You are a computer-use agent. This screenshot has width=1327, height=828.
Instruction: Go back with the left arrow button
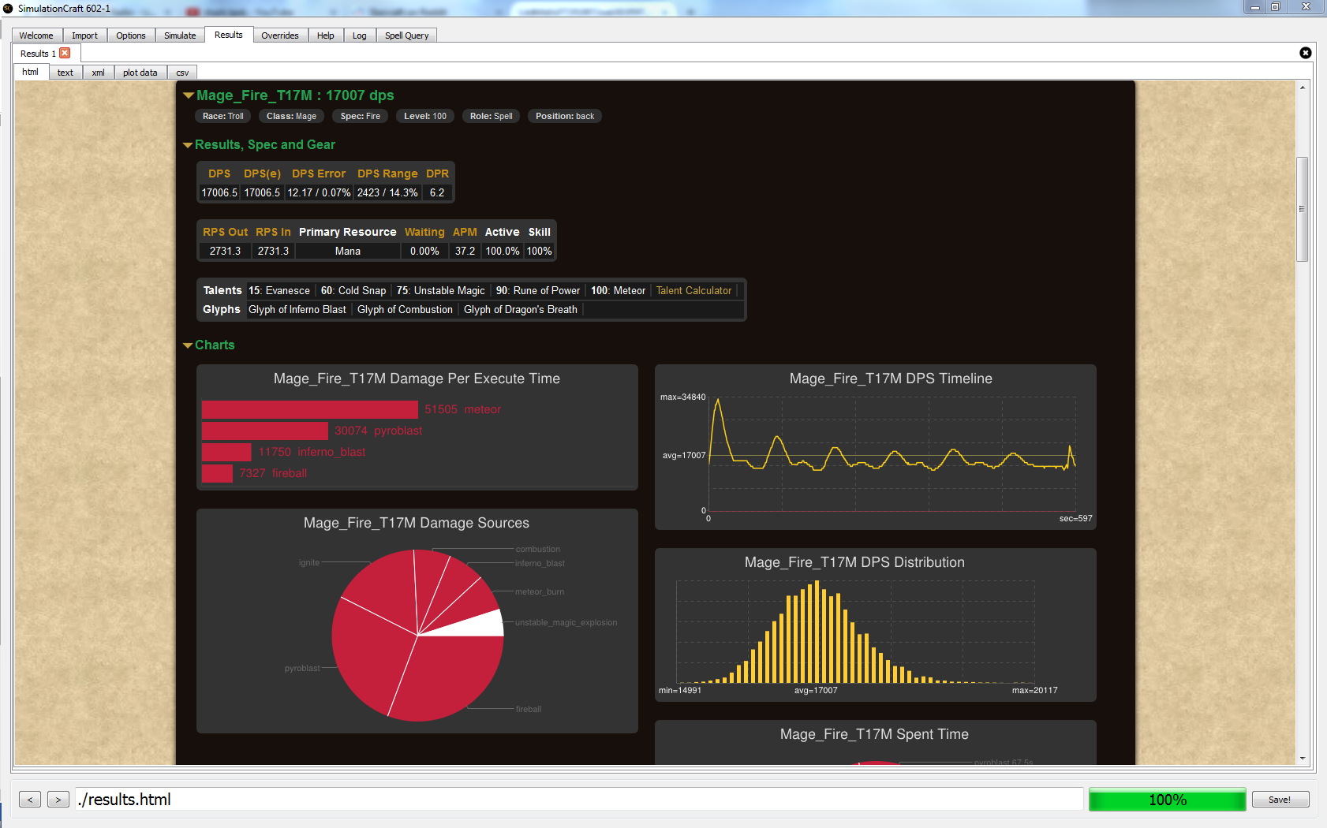pos(30,800)
